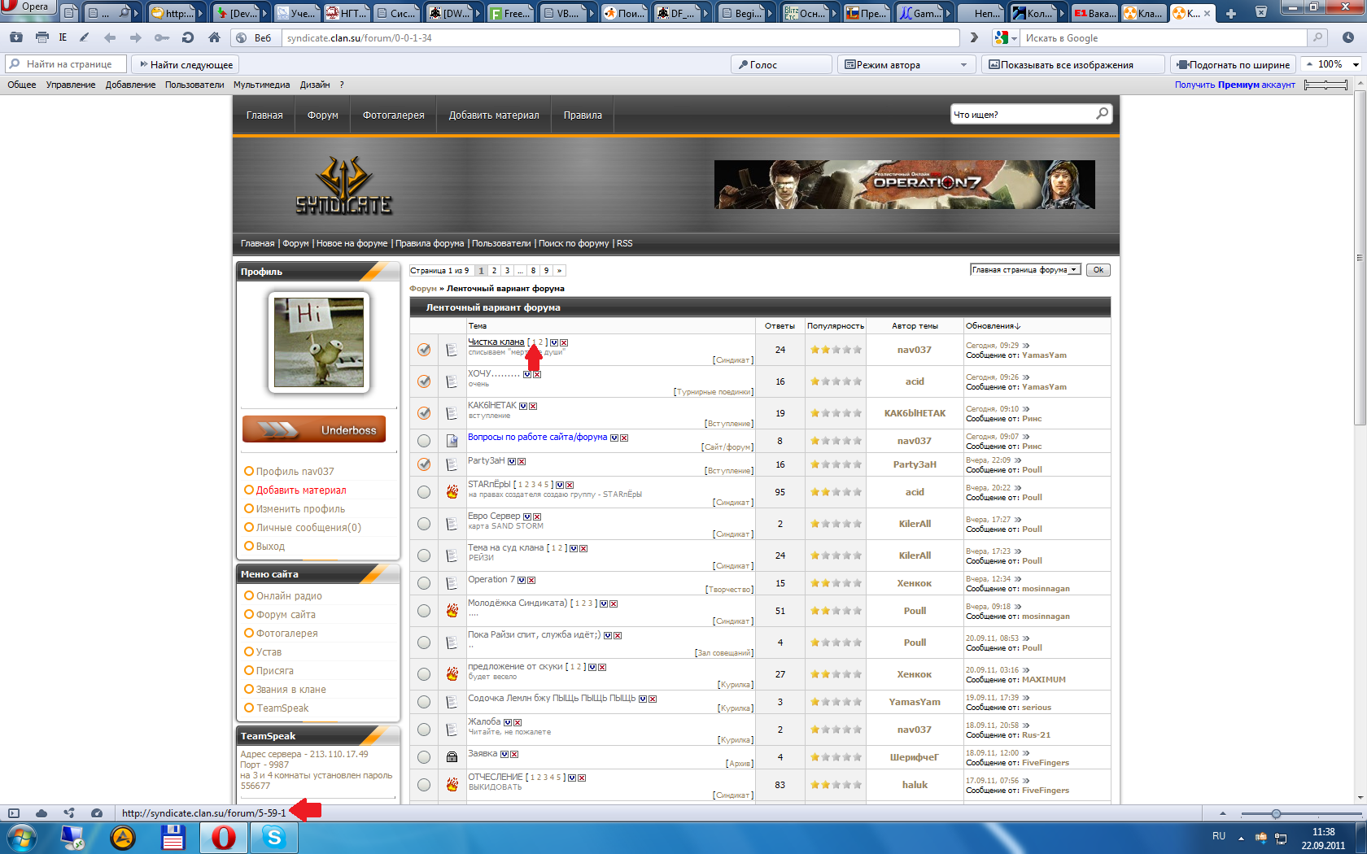Click the Opera icon in the Windows taskbar
The width and height of the screenshot is (1367, 854).
pyautogui.click(x=223, y=837)
